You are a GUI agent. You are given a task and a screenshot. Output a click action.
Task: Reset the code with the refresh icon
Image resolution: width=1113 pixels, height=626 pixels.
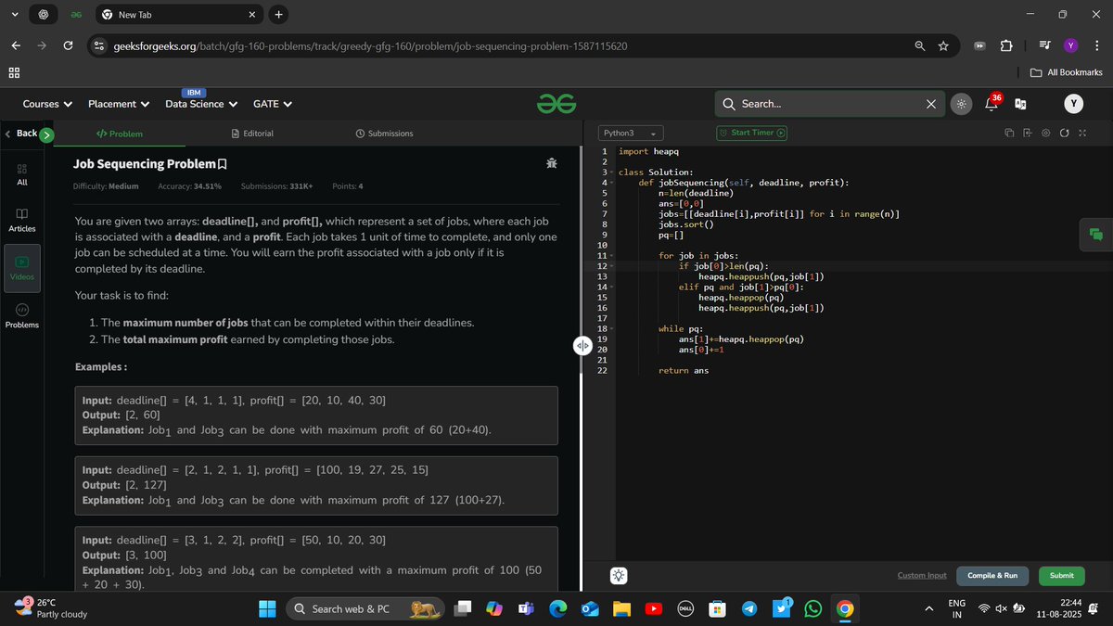(x=1064, y=134)
